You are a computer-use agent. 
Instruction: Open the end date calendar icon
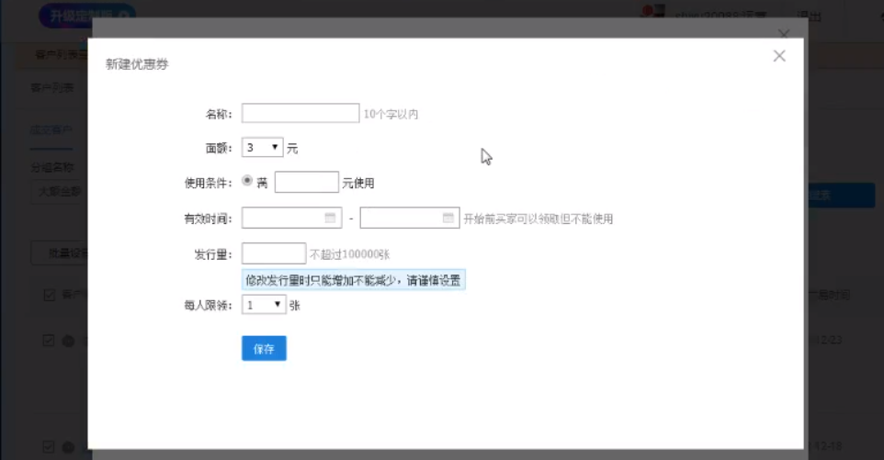tap(448, 219)
